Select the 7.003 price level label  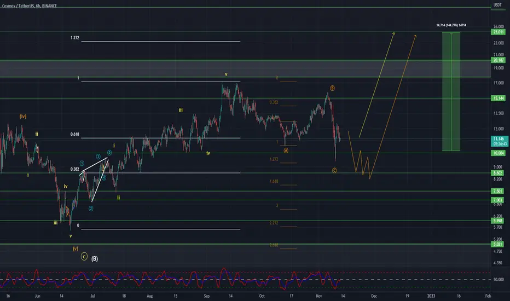click(497, 200)
